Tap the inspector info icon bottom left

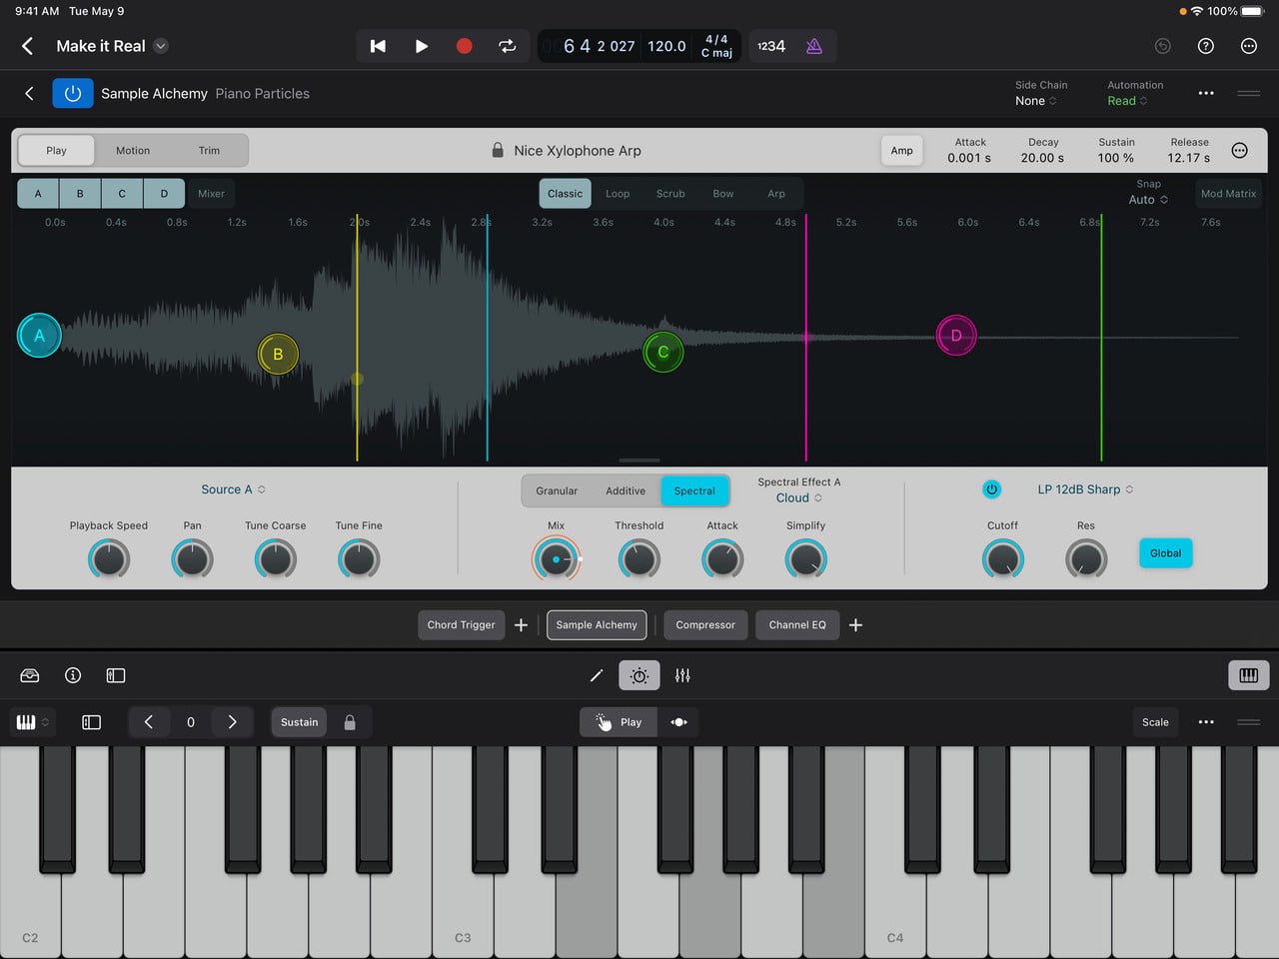pyautogui.click(x=72, y=675)
